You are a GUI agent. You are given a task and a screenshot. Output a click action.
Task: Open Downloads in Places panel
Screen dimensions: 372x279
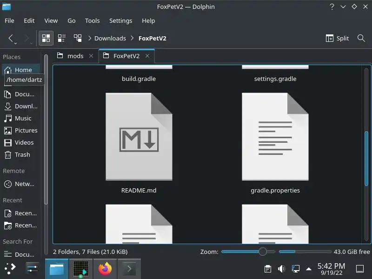21,106
